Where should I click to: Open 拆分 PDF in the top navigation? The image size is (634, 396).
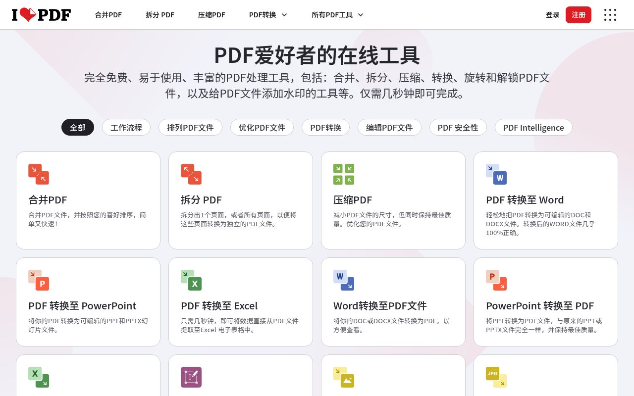click(x=160, y=15)
